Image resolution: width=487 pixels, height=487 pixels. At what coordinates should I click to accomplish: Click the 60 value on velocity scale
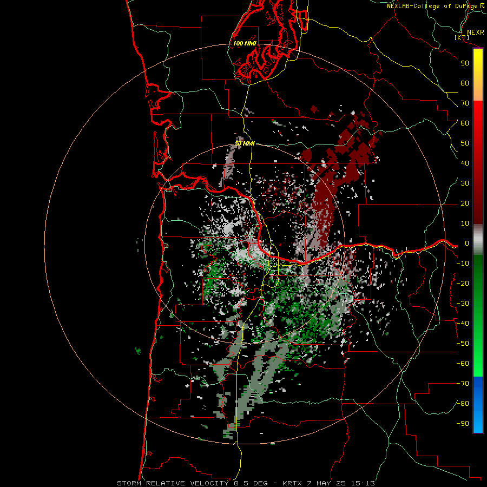tap(465, 123)
